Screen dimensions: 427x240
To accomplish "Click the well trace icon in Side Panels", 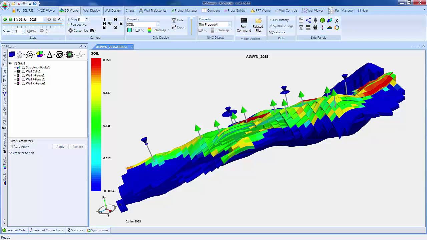I will click(322, 28).
